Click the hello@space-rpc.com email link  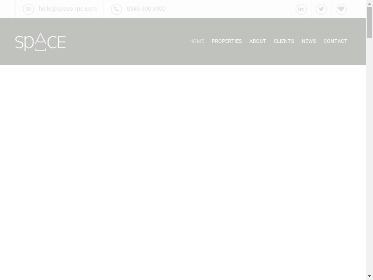click(x=68, y=9)
